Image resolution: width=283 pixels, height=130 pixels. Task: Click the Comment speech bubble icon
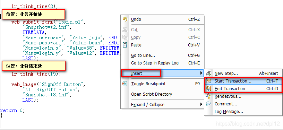tap(208, 104)
